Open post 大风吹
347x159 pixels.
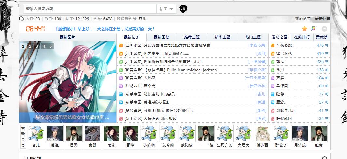tap(150, 78)
